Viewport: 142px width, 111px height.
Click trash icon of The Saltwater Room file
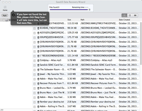(38, 70)
